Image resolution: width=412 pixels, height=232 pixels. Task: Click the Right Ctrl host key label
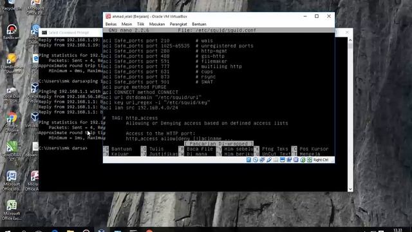[x=321, y=160]
